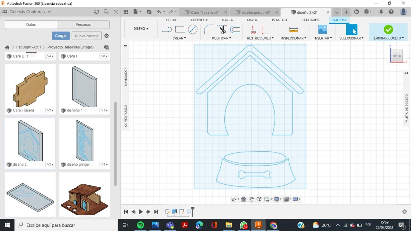This screenshot has width=411, height=231.
Task: Open the data panel grid icon
Action: coord(126,12)
